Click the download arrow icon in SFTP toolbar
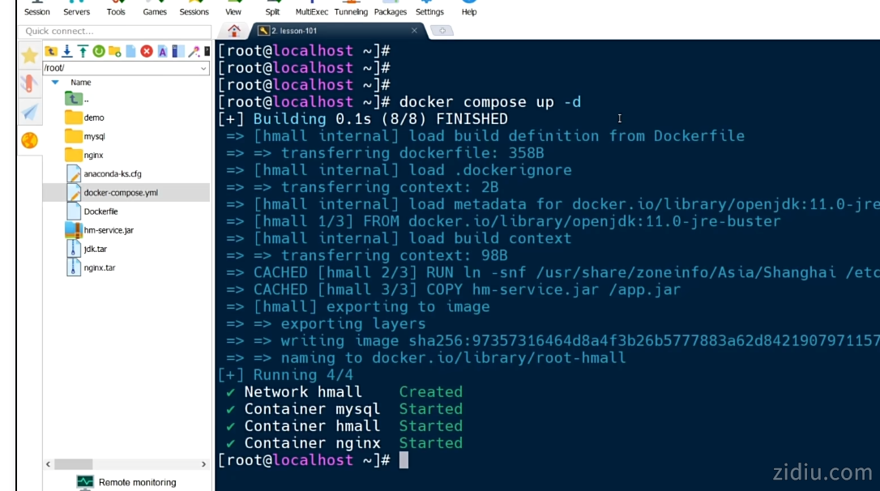This screenshot has height=491, width=880. (67, 51)
